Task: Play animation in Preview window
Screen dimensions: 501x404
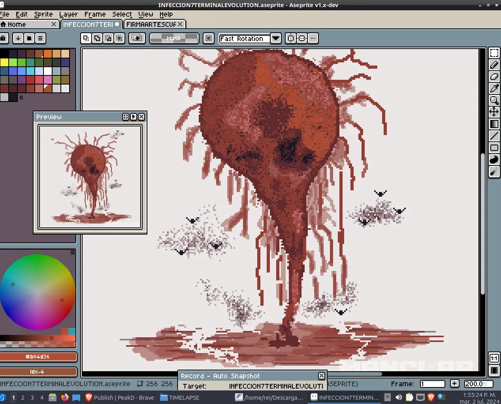Action: 134,117
